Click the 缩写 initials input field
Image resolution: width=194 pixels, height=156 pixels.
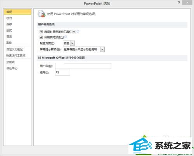62,72
